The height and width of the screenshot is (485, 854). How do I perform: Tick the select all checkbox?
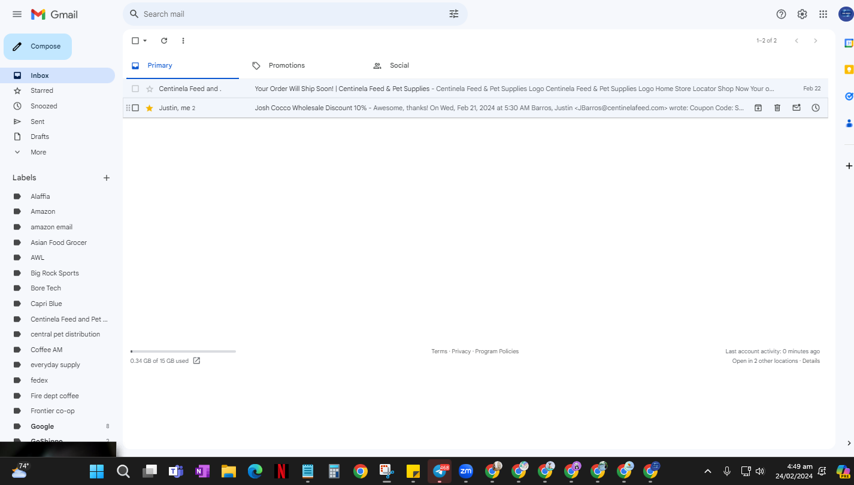tap(135, 41)
